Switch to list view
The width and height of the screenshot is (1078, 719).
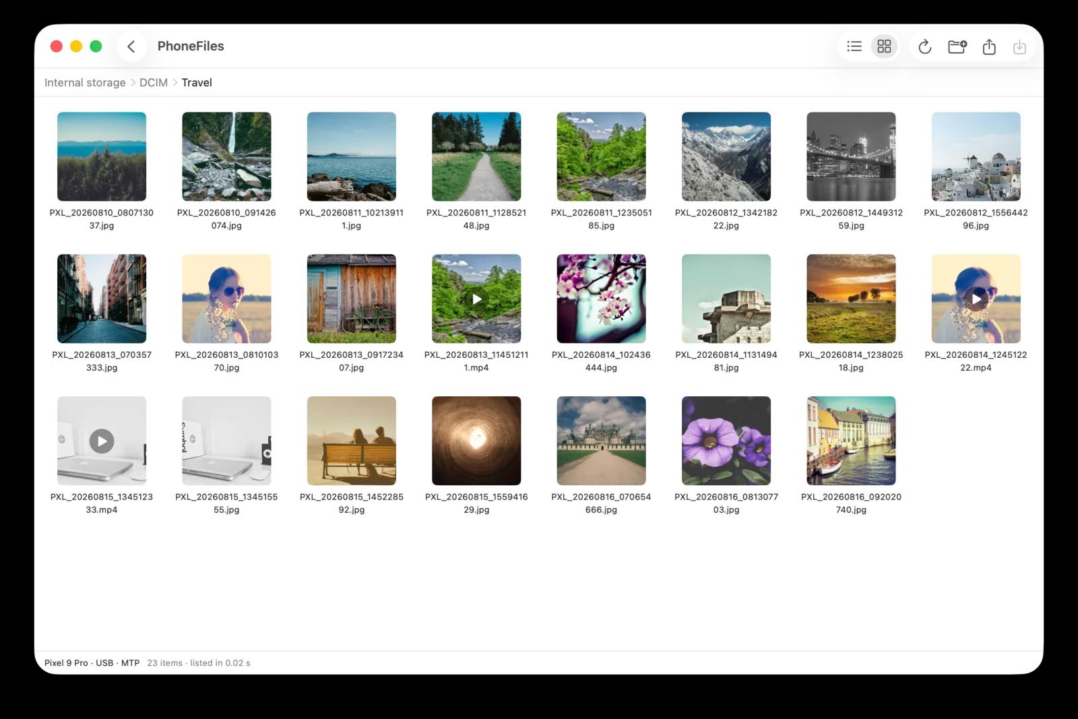tap(854, 46)
